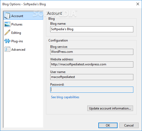Viewport: 142px width, 131px height.
Task: Dismiss dialog with Cancel button
Action: point(129,125)
